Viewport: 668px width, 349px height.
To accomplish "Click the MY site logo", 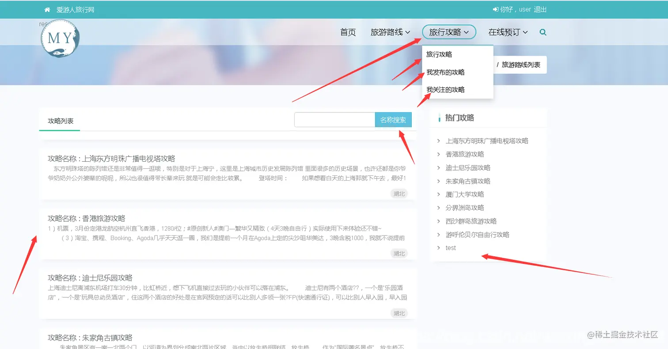I will coord(60,39).
